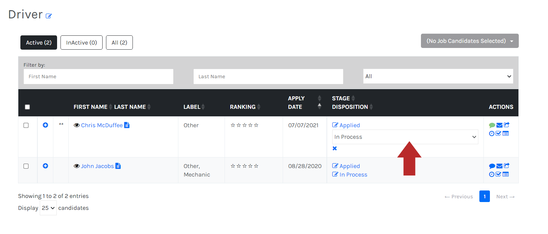548x234 pixels.
Task: Focus the Last Name filter field
Action: (x=268, y=77)
